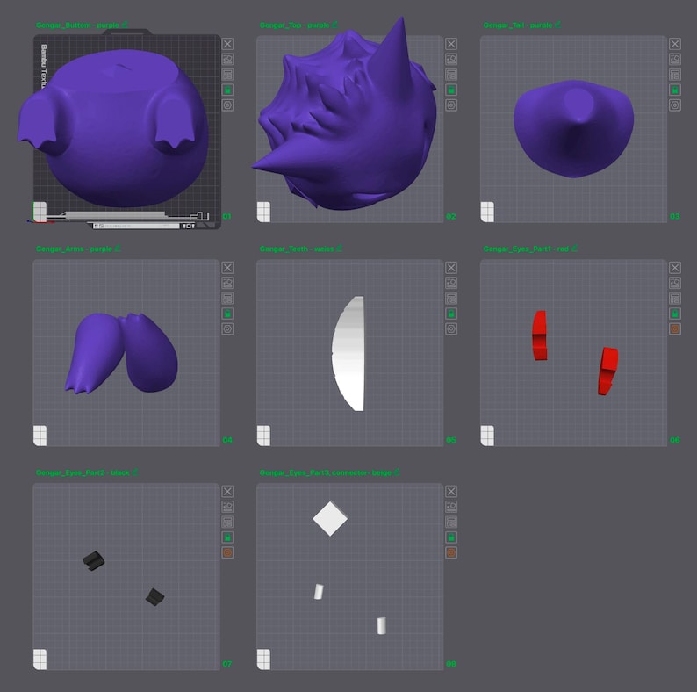Click the 'Gengar_Buttom - purple' plate label
This screenshot has width=697, height=692.
tap(77, 25)
